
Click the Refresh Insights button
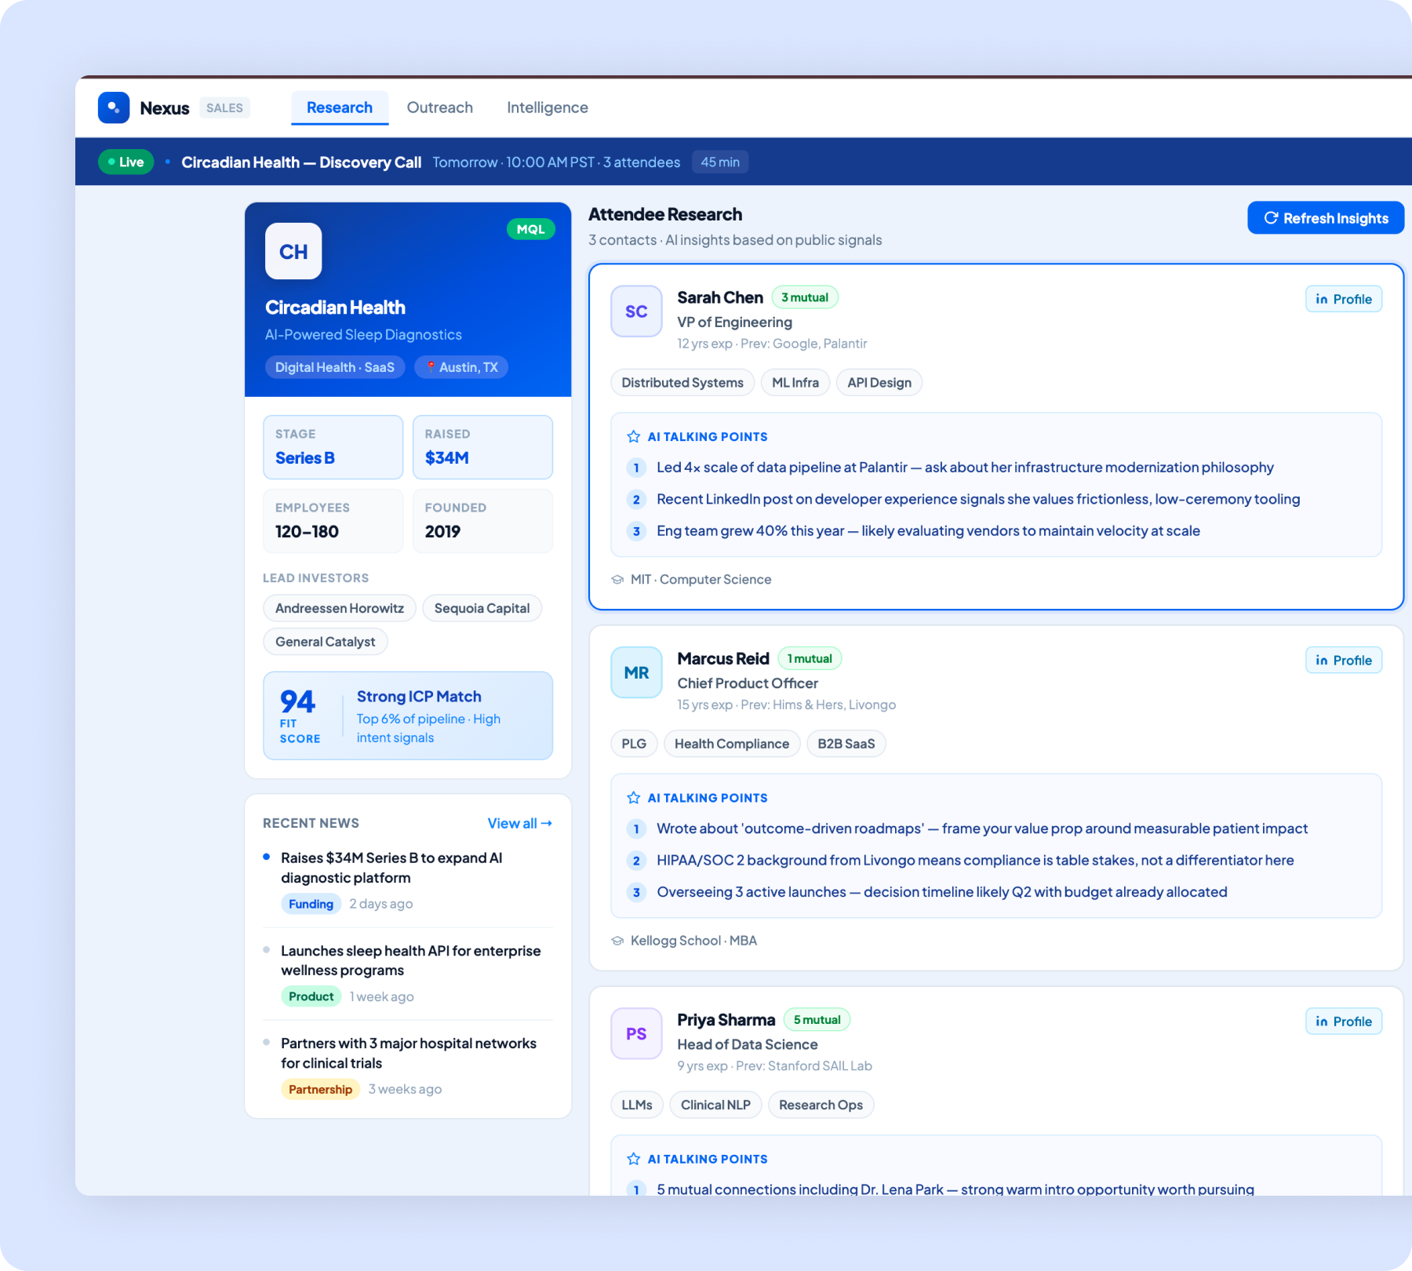[x=1326, y=218]
